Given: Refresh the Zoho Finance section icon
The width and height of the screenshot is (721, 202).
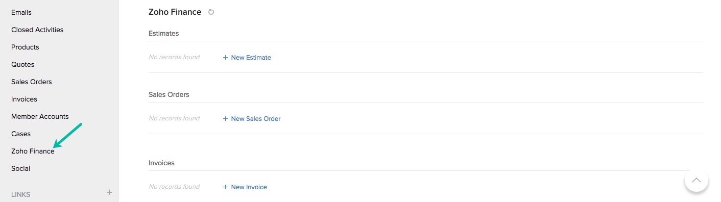Looking at the screenshot, I should coord(211,12).
